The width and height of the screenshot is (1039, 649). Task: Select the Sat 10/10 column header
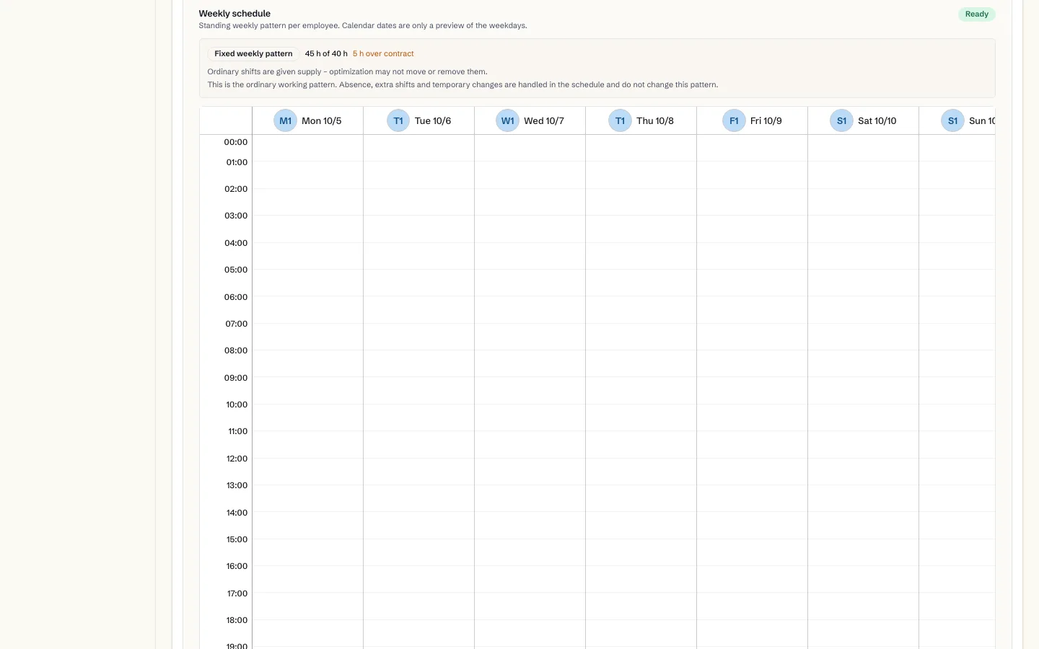pos(863,120)
